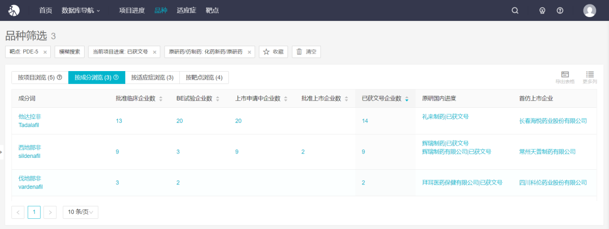Switch to browse by target tab
The width and height of the screenshot is (609, 229).
click(204, 77)
